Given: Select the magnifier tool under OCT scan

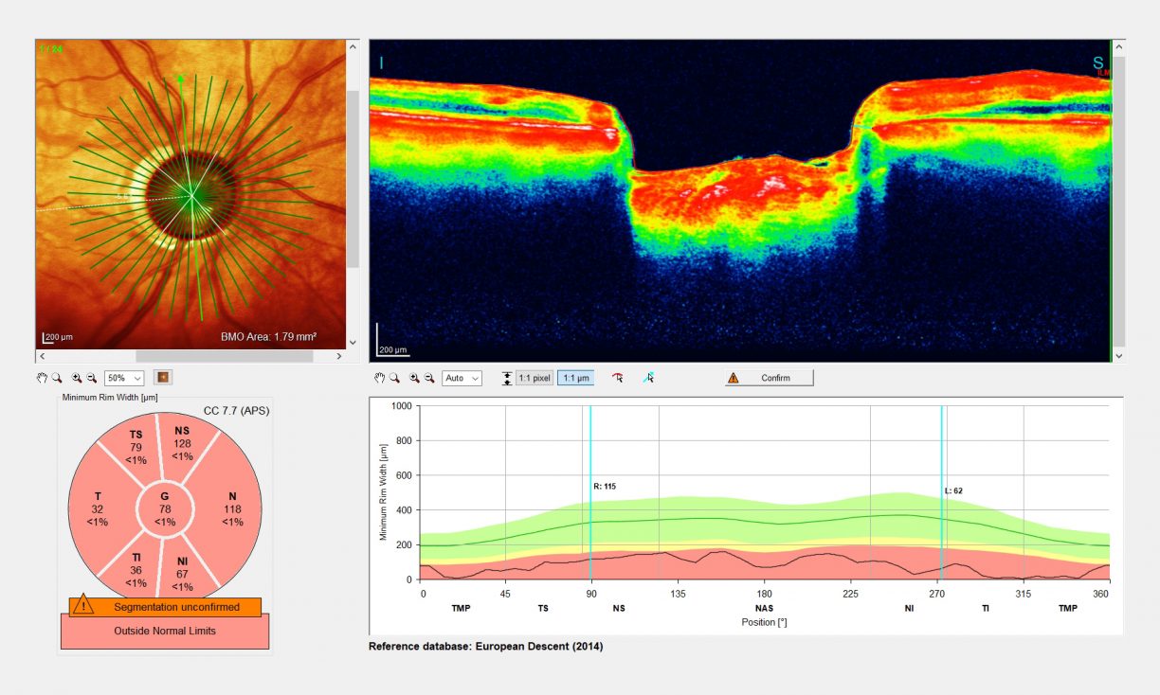Looking at the screenshot, I should tap(394, 378).
